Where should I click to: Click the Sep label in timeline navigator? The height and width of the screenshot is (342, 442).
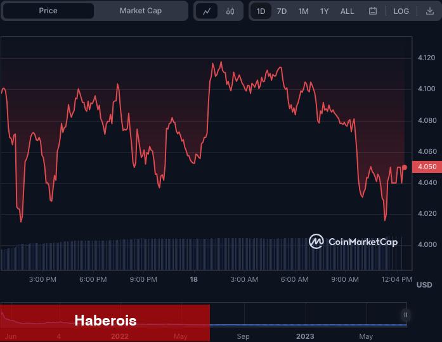point(243,336)
